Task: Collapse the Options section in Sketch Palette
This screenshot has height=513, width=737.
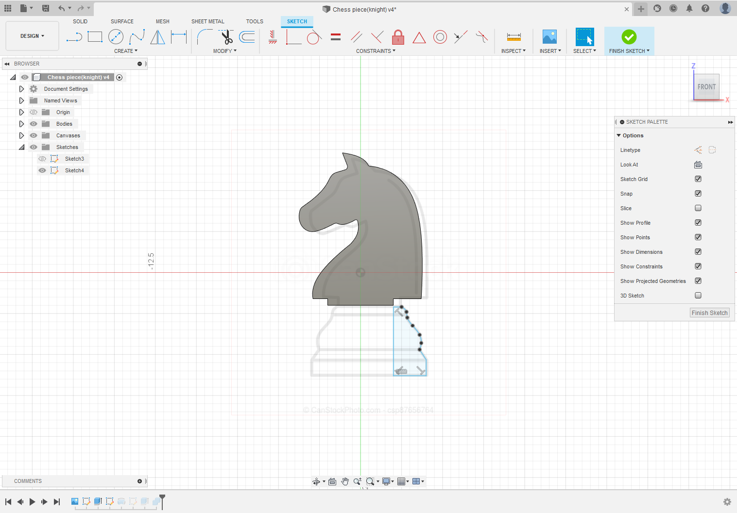Action: coord(619,135)
